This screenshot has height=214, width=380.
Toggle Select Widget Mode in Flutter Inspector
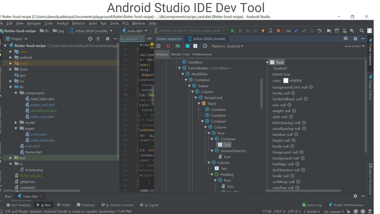click(x=158, y=46)
